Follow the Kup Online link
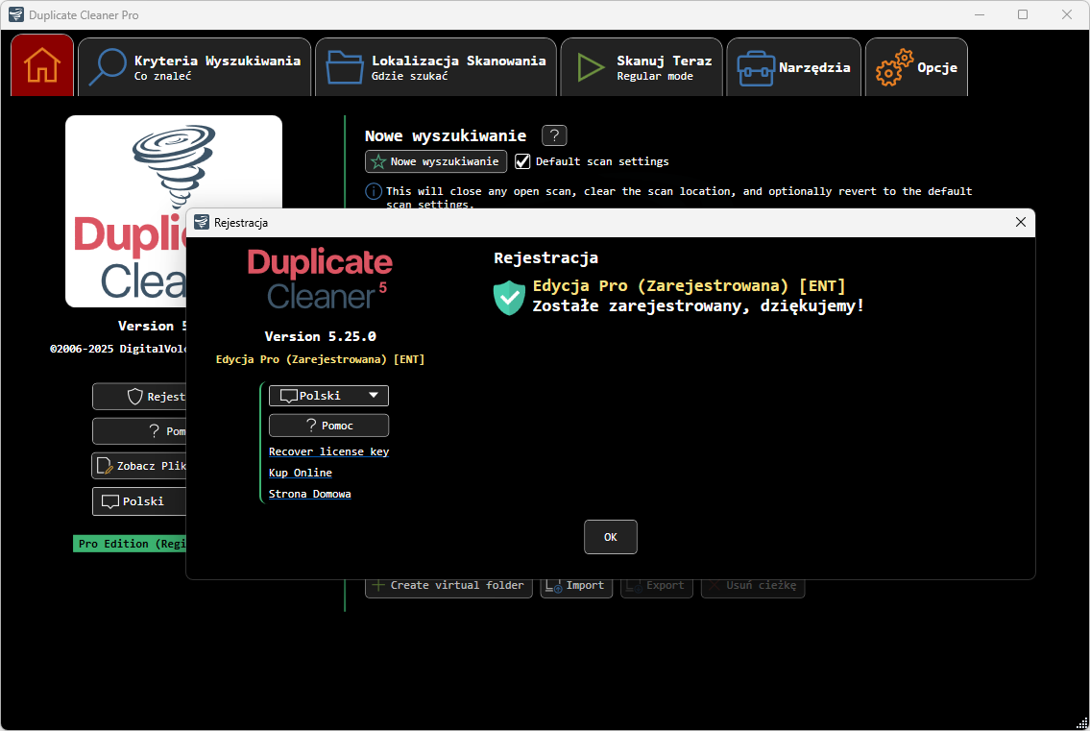Image resolution: width=1090 pixels, height=731 pixels. [301, 473]
